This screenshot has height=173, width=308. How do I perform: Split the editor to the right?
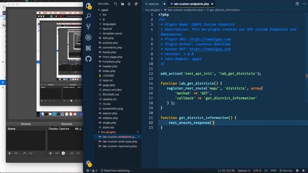click(297, 4)
